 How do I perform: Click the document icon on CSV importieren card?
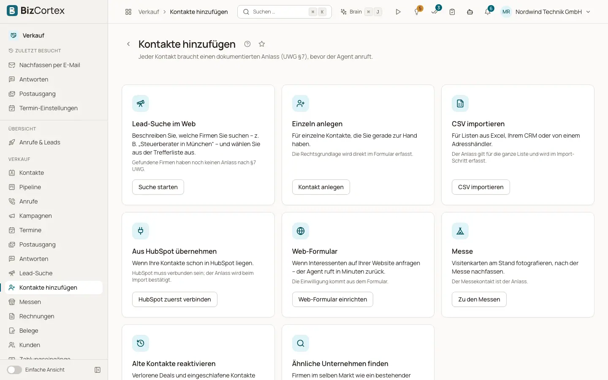pyautogui.click(x=460, y=103)
